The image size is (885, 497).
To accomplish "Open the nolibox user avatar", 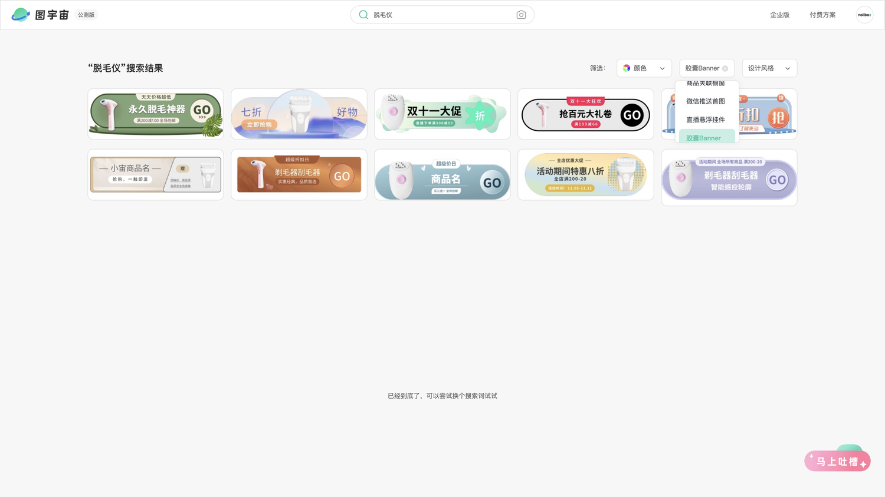I will (864, 15).
